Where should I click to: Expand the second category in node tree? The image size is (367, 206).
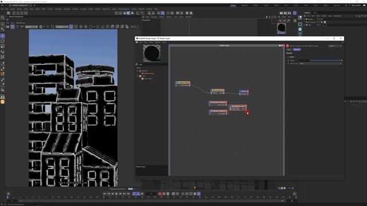[x=138, y=76]
